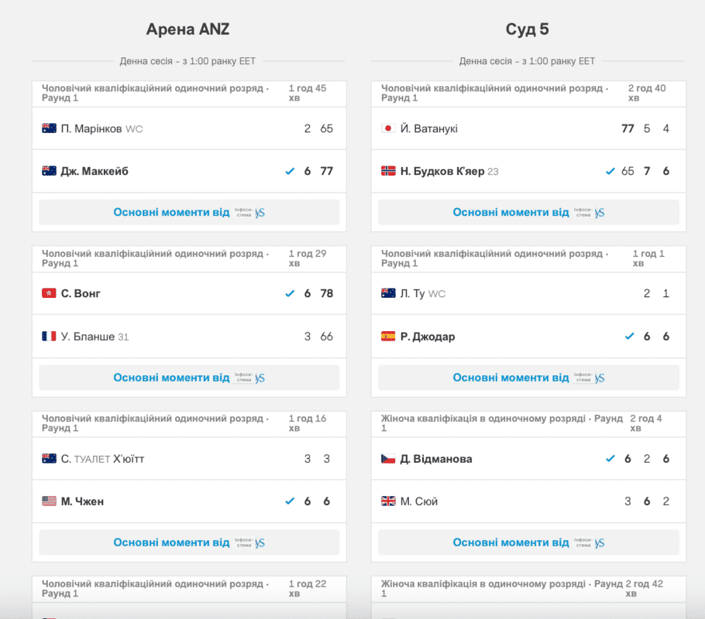This screenshot has height=619, width=705.
Task: Click Hong Kong flag beside С. Вонг
Action: (49, 293)
